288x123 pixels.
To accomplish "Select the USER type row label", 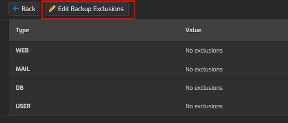I will tap(23, 106).
